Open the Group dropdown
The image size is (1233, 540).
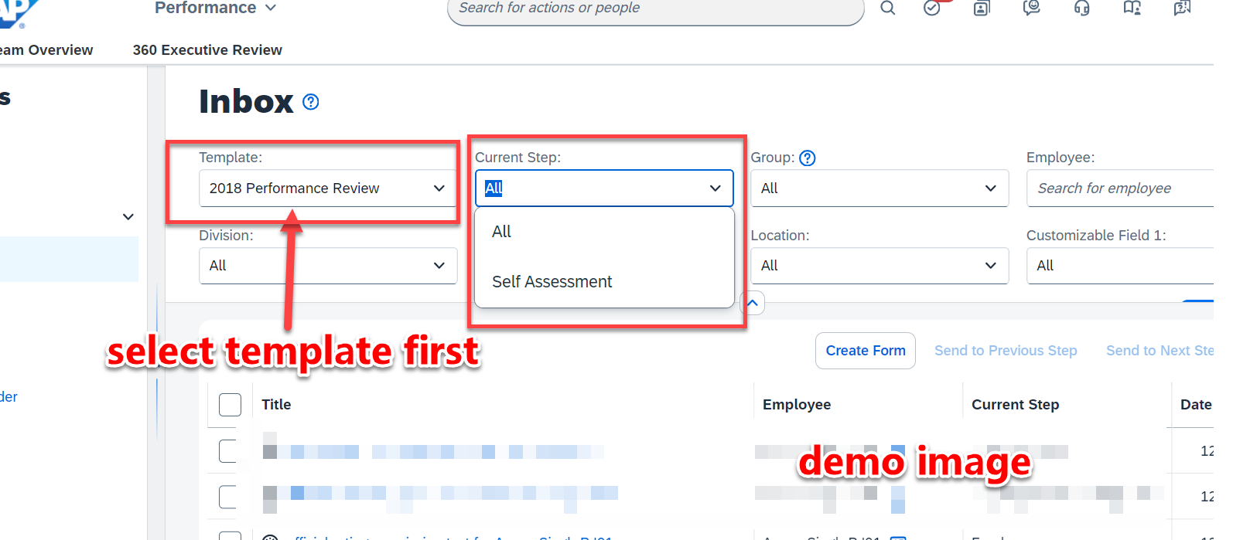pyautogui.click(x=879, y=188)
